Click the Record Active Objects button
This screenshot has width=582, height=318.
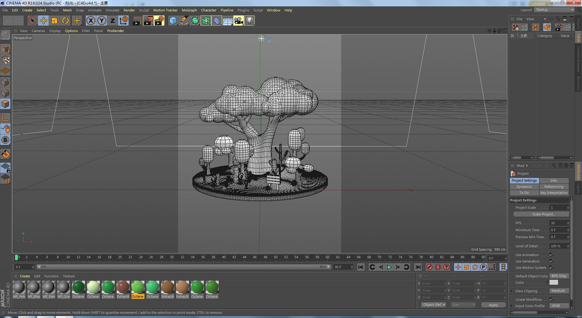pos(429,267)
